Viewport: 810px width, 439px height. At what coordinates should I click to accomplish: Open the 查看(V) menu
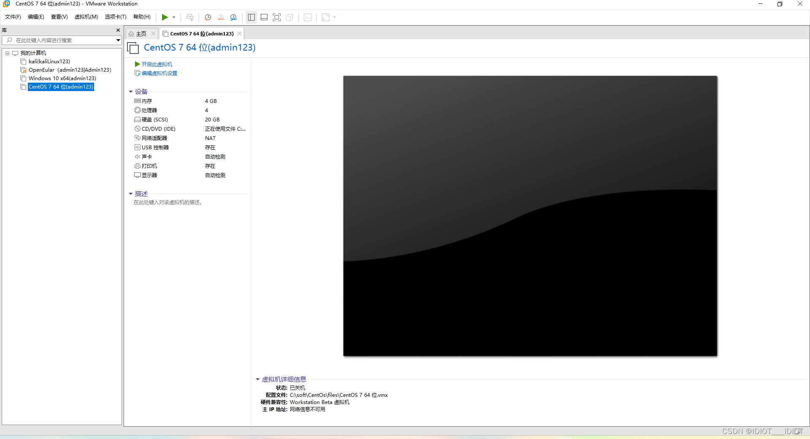click(x=59, y=17)
